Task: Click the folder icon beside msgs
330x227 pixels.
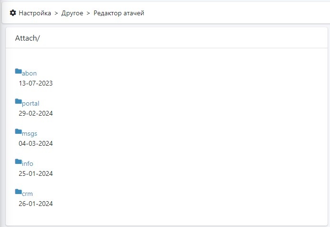Action: [18, 132]
